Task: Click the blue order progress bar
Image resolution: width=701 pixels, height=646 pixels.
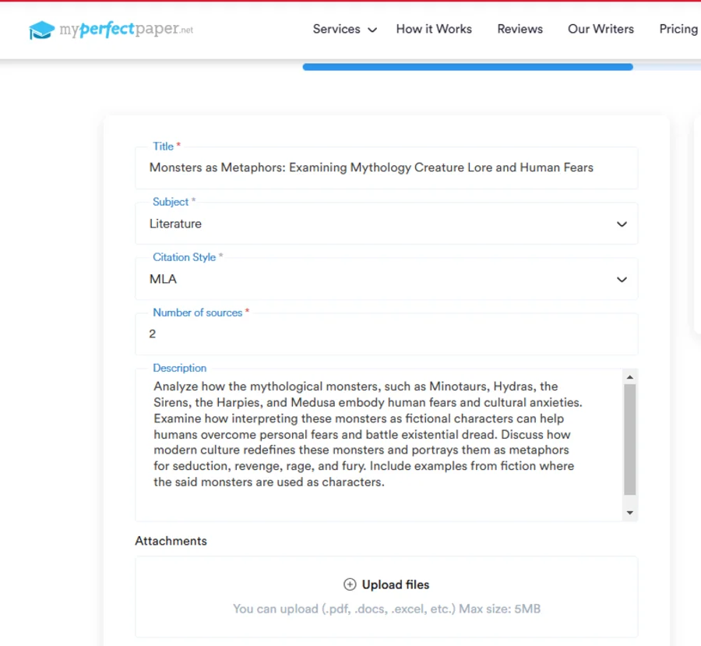Action: tap(467, 67)
